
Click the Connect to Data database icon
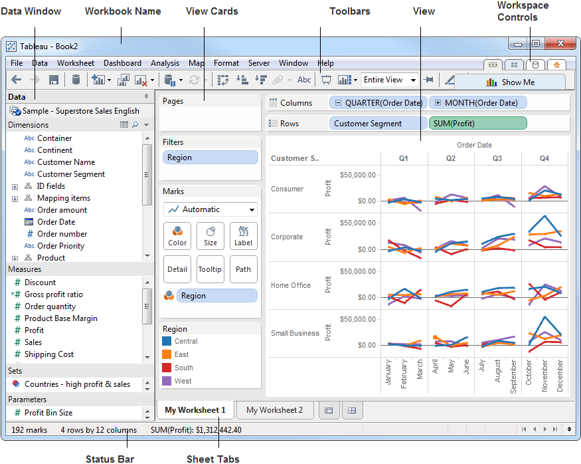click(75, 80)
